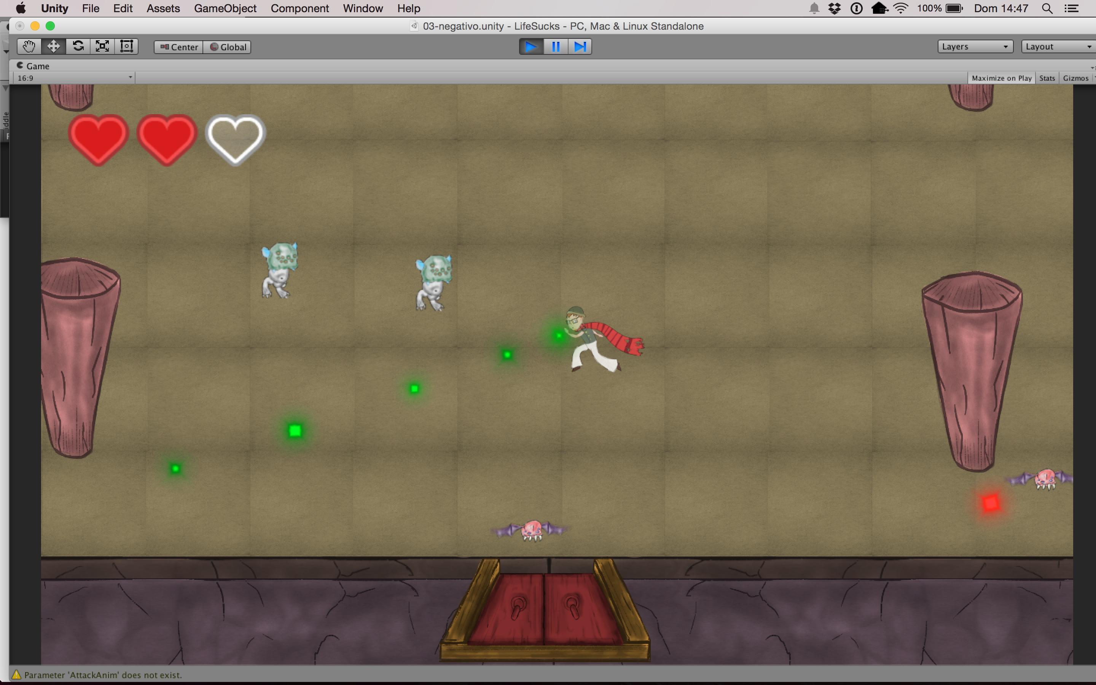
Task: Open the Layout dropdown
Action: (x=1058, y=47)
